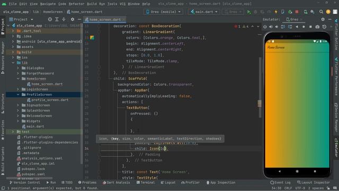Image resolution: width=339 pixels, height=191 pixels.
Task: Open device selector Oreo (mobile) dropdown
Action: [x=164, y=12]
